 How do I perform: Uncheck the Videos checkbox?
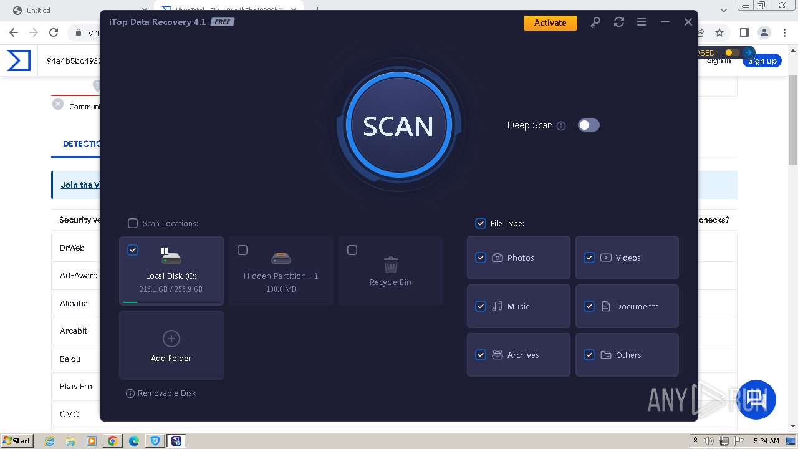589,258
